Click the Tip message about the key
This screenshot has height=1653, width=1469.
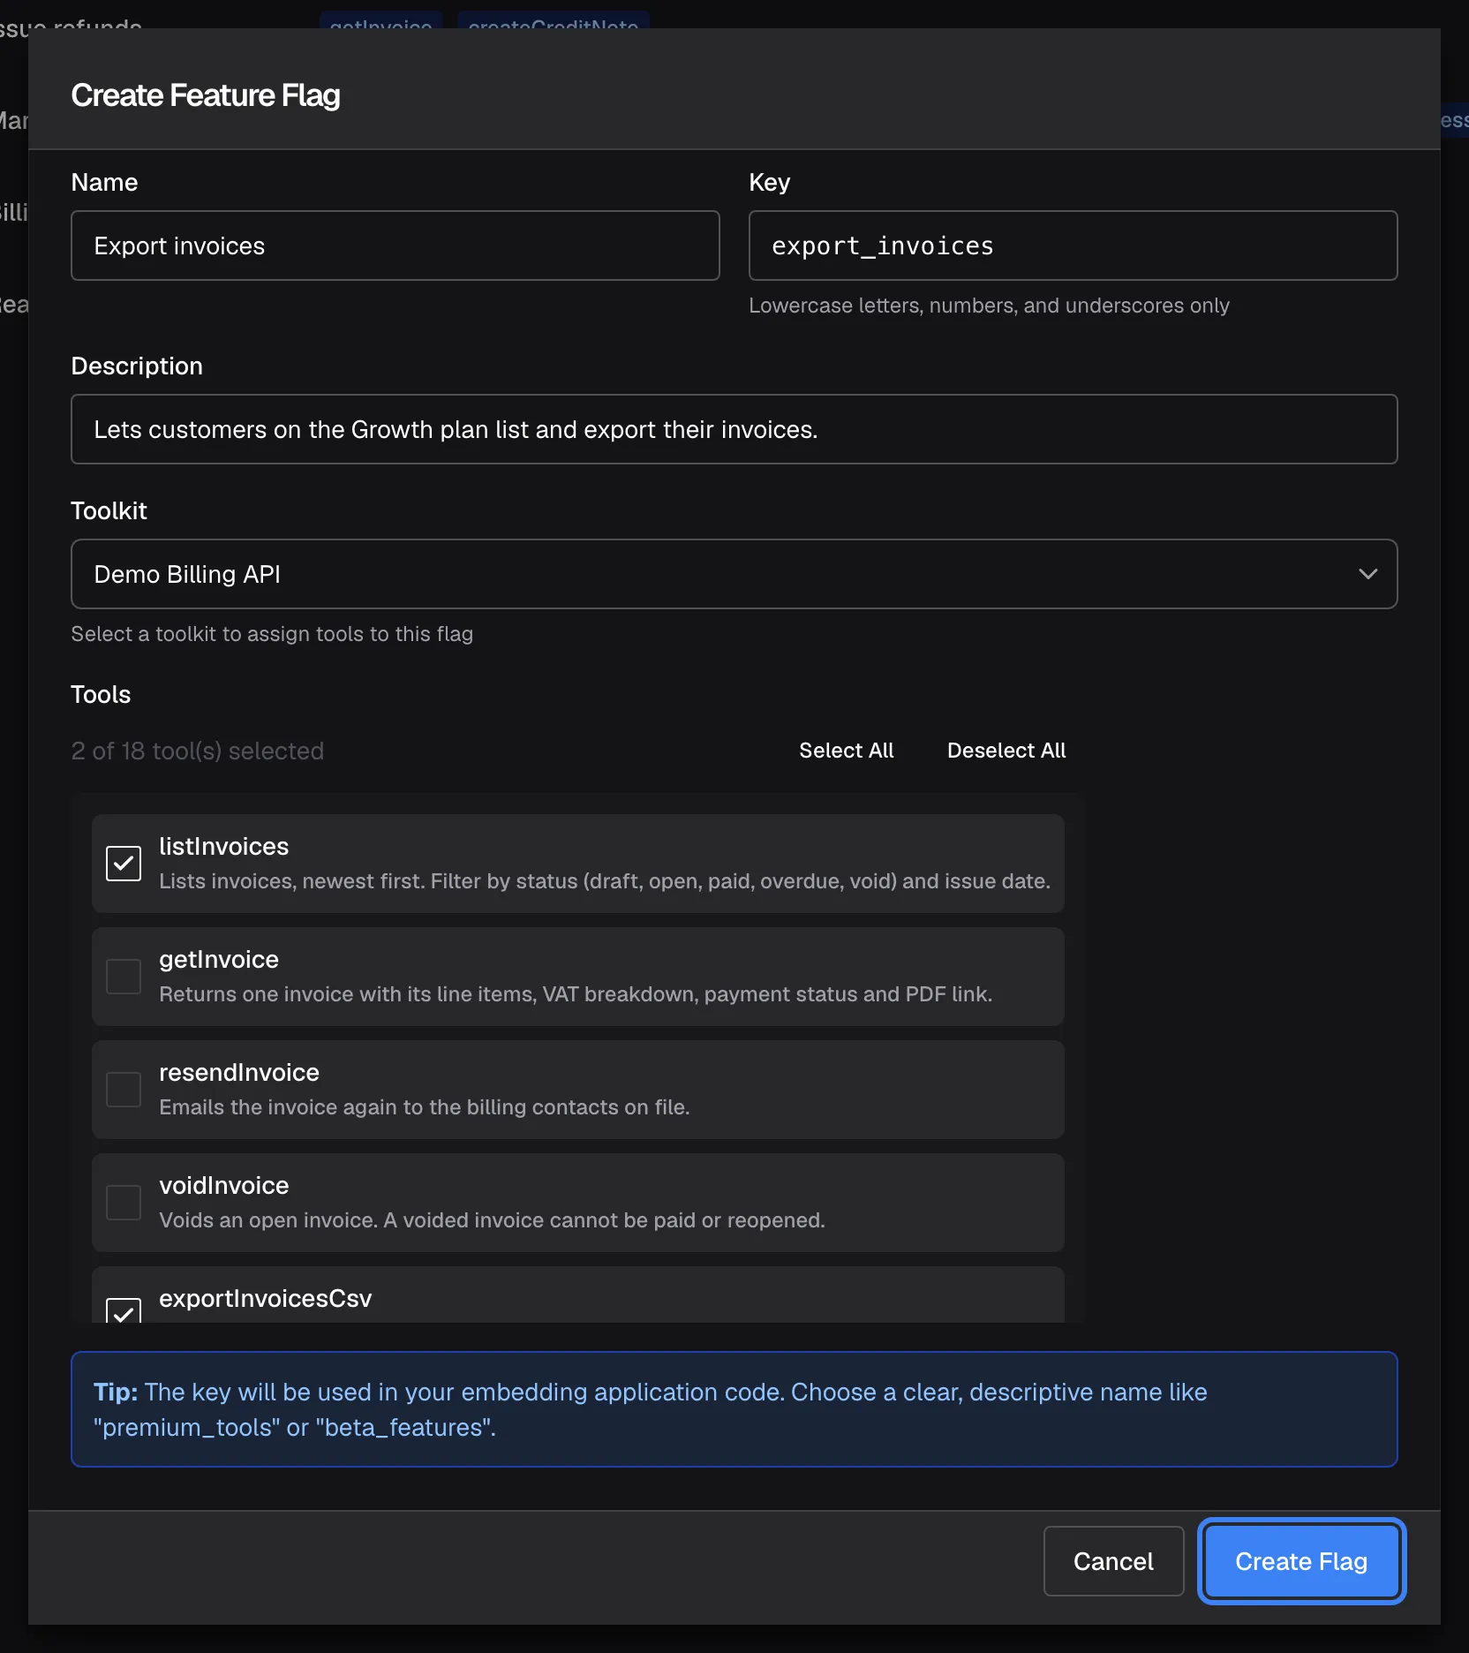734,1409
